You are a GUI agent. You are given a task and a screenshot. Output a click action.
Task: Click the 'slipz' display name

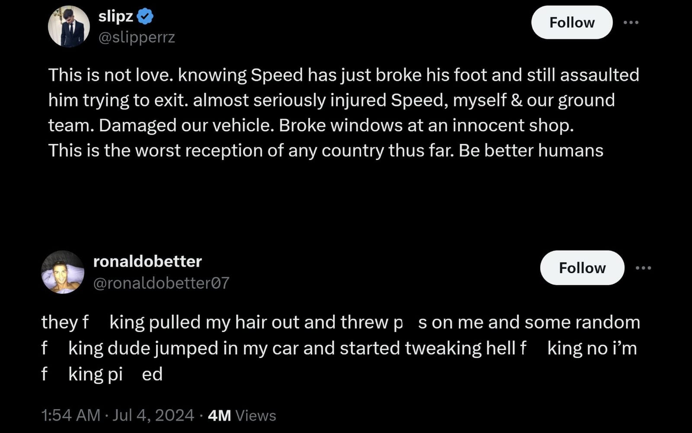tap(115, 16)
